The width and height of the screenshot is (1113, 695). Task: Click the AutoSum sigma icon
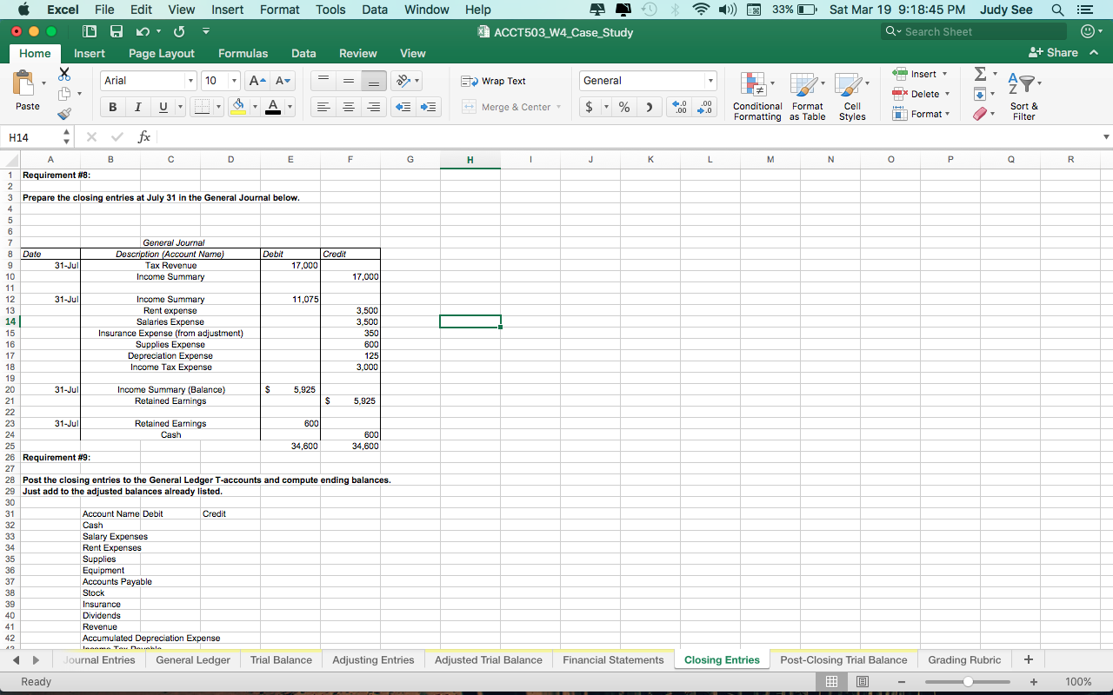(980, 73)
